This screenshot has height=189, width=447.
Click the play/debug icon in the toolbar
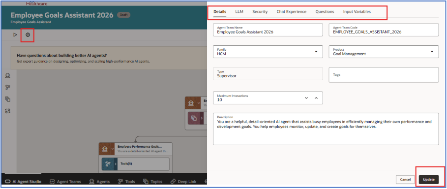pyautogui.click(x=15, y=35)
